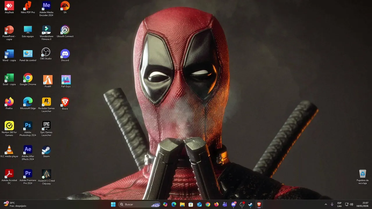
Task: Open the weather widget showing 25°C
Action: tap(15, 204)
